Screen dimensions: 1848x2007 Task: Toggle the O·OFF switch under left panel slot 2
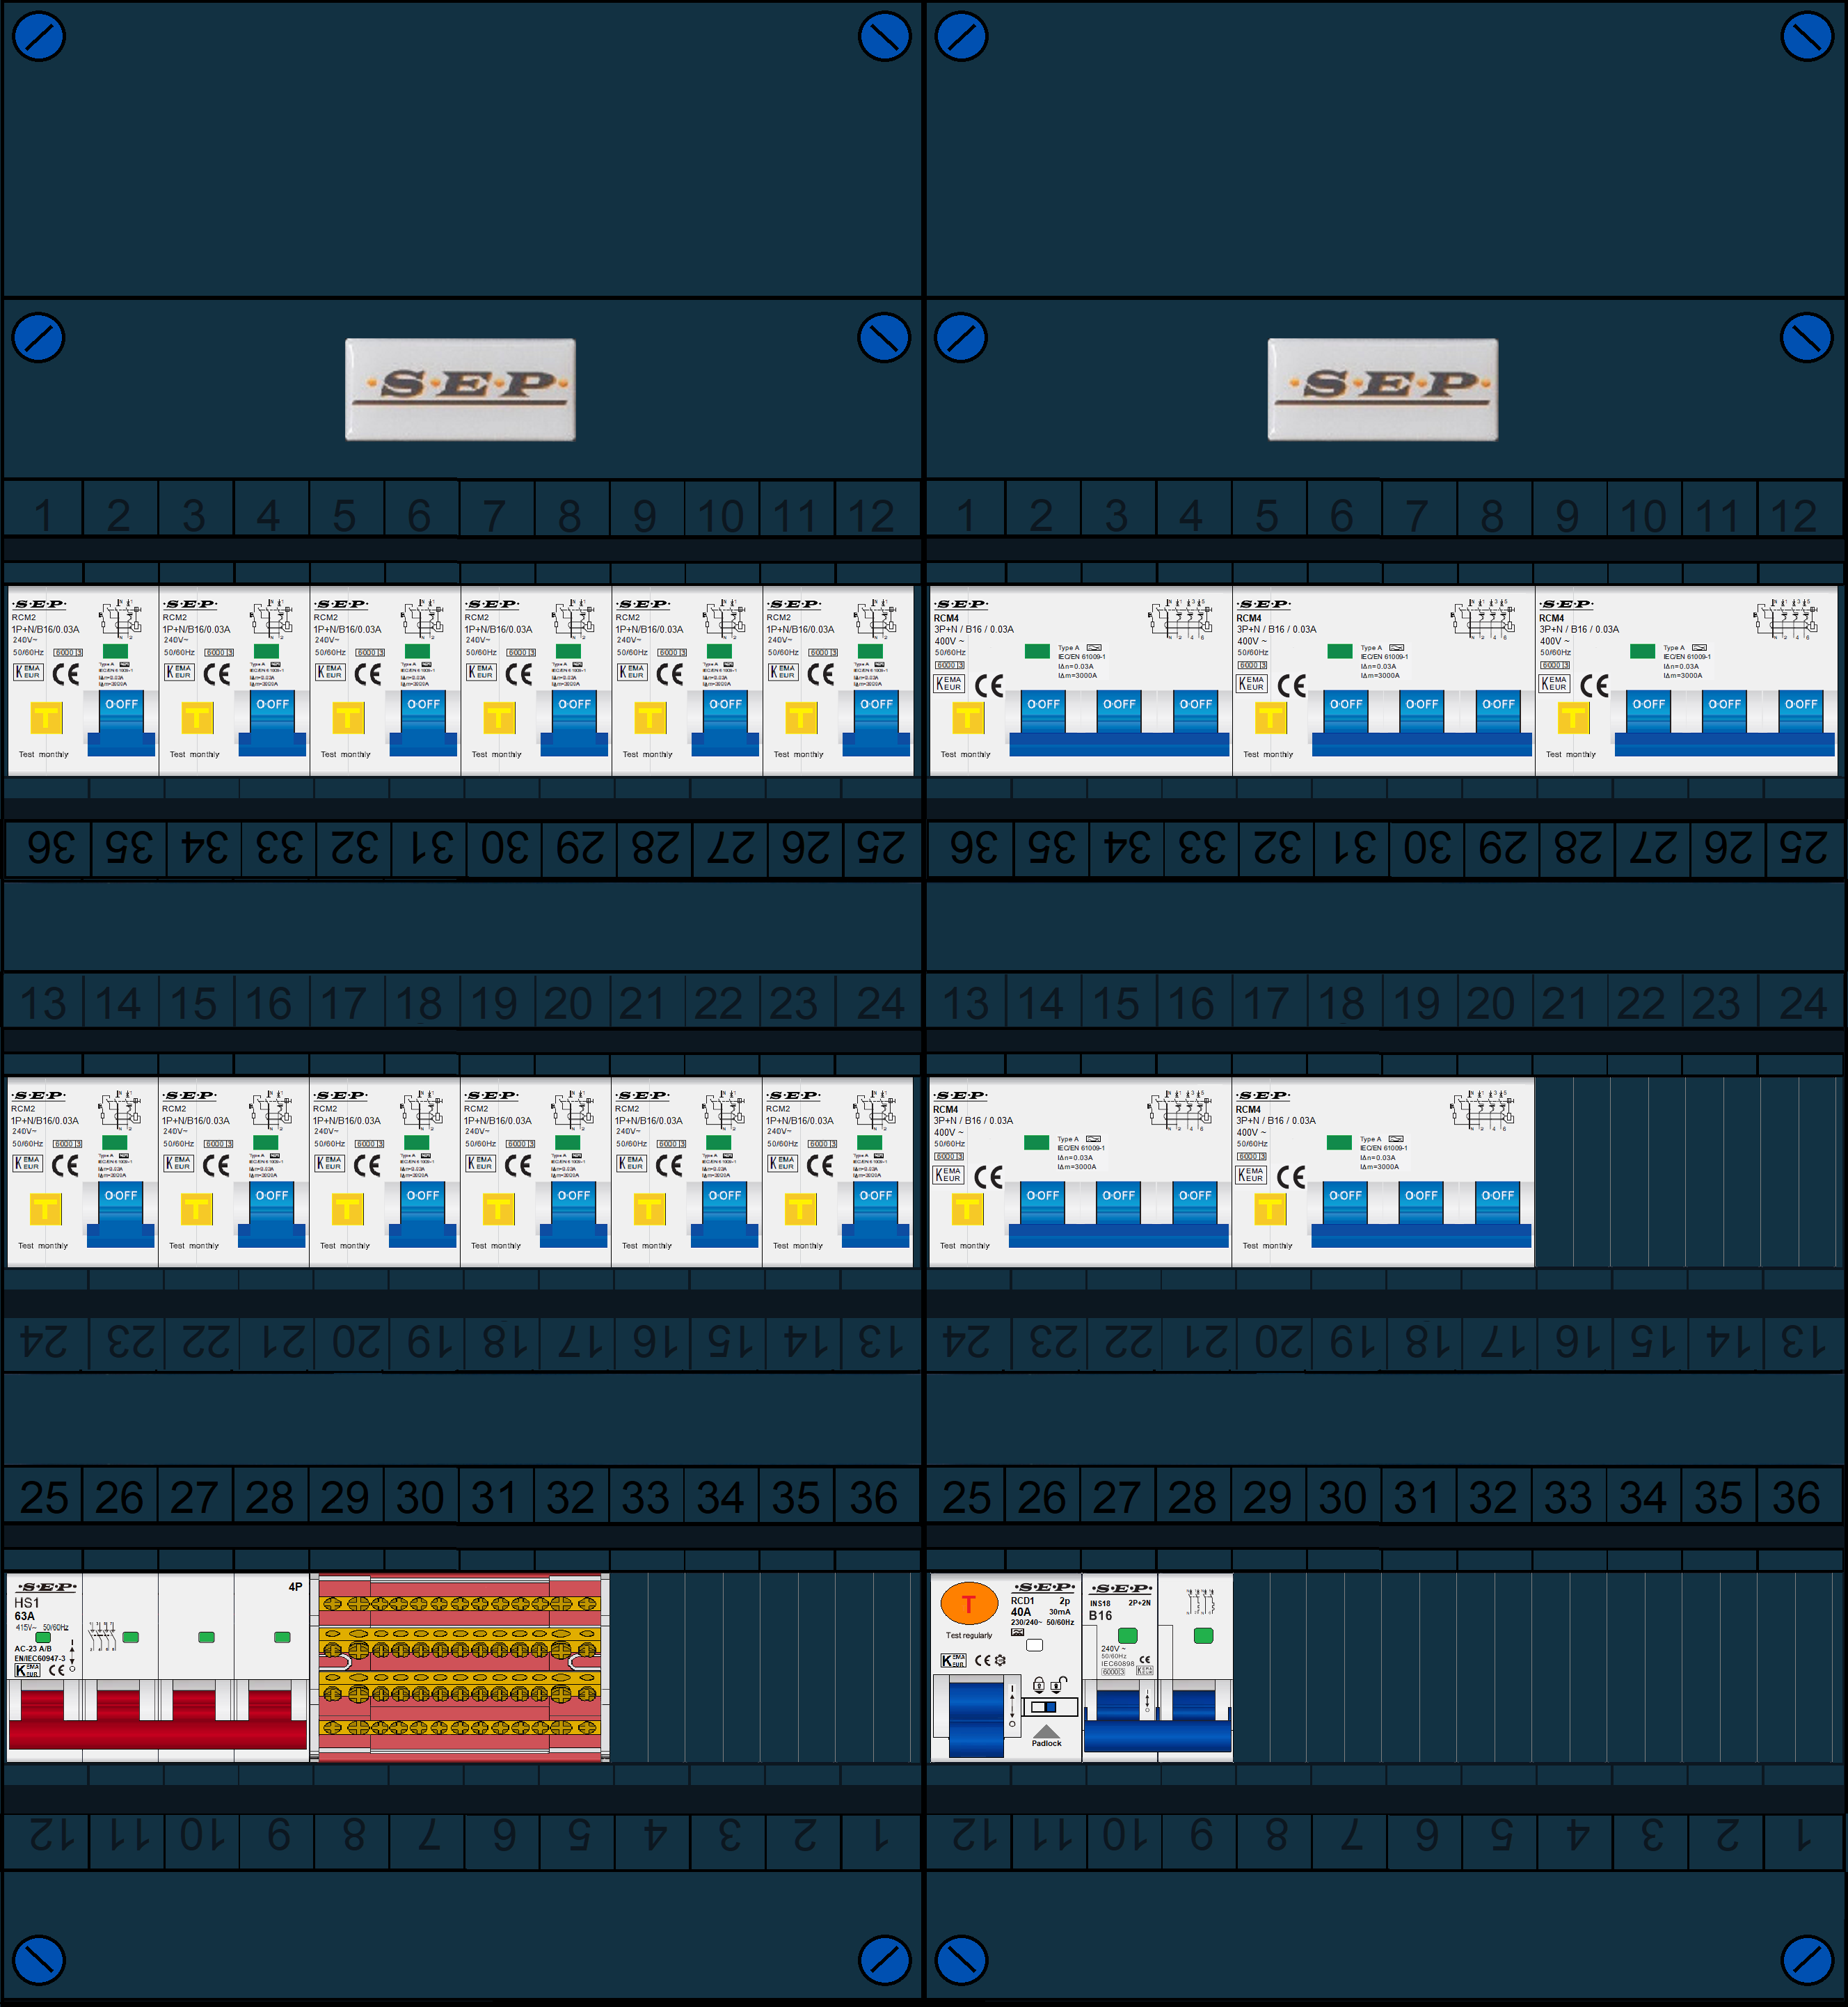pos(121,722)
